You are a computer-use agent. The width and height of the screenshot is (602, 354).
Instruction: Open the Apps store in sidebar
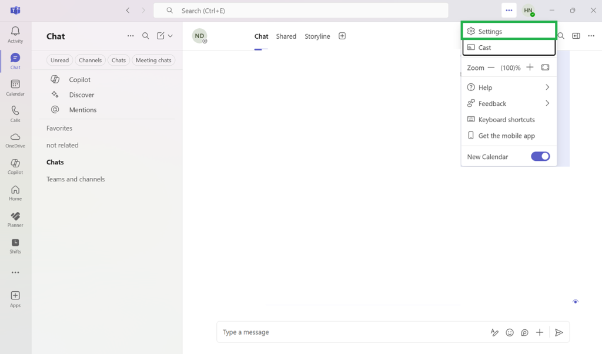[x=15, y=299]
